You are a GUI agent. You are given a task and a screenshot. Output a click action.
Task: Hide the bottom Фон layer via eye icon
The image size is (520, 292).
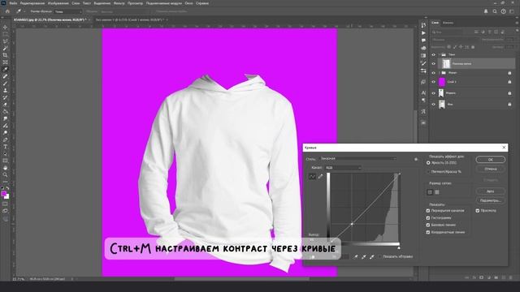(x=433, y=105)
